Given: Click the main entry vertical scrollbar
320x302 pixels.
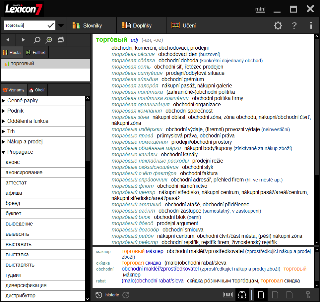Looking at the screenshot, I should (x=317, y=107).
